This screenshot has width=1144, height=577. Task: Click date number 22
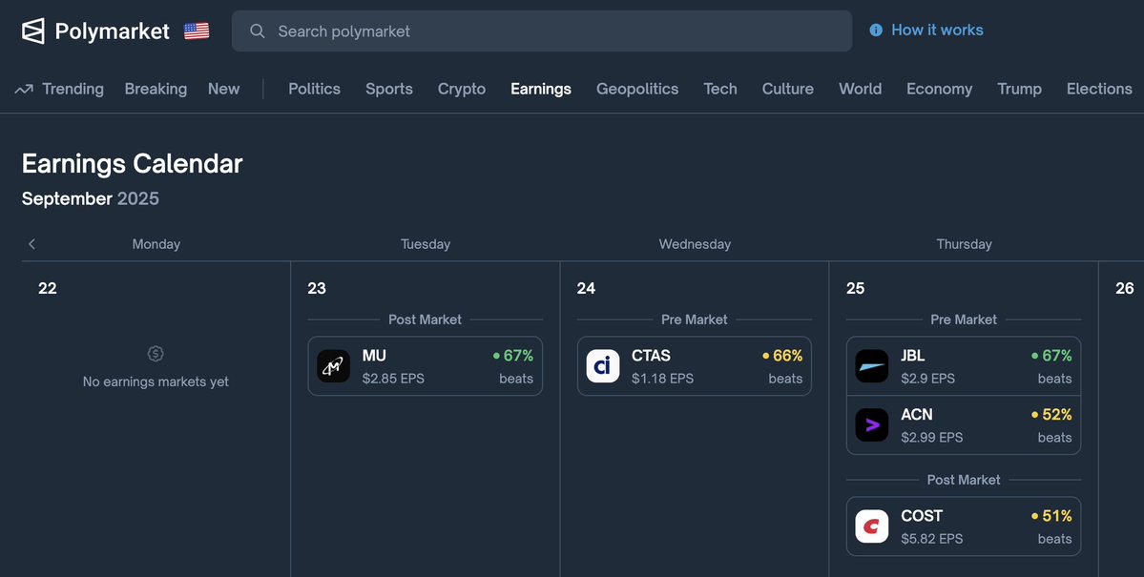(x=48, y=288)
